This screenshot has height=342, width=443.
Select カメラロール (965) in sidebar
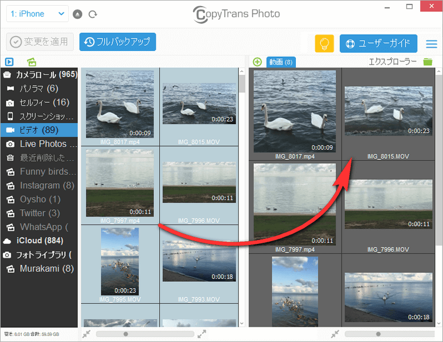[39, 74]
